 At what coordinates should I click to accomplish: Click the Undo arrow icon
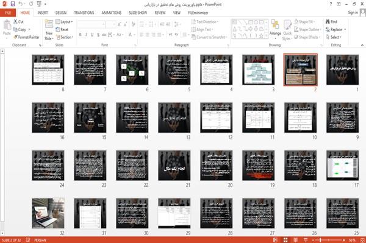21,4
